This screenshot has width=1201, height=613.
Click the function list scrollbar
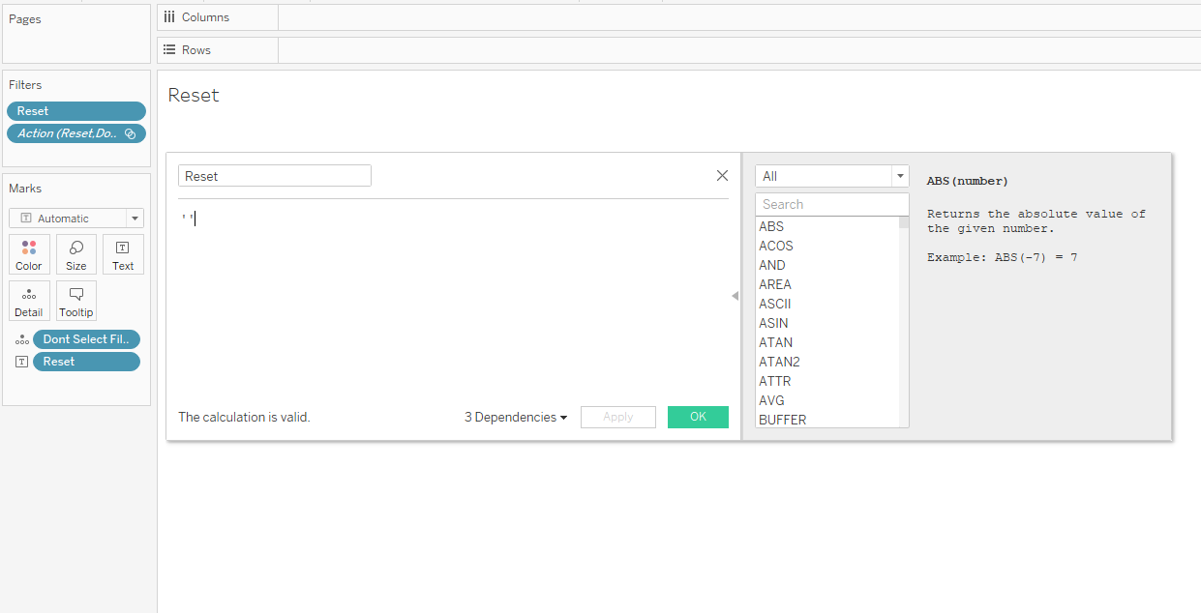click(x=904, y=321)
